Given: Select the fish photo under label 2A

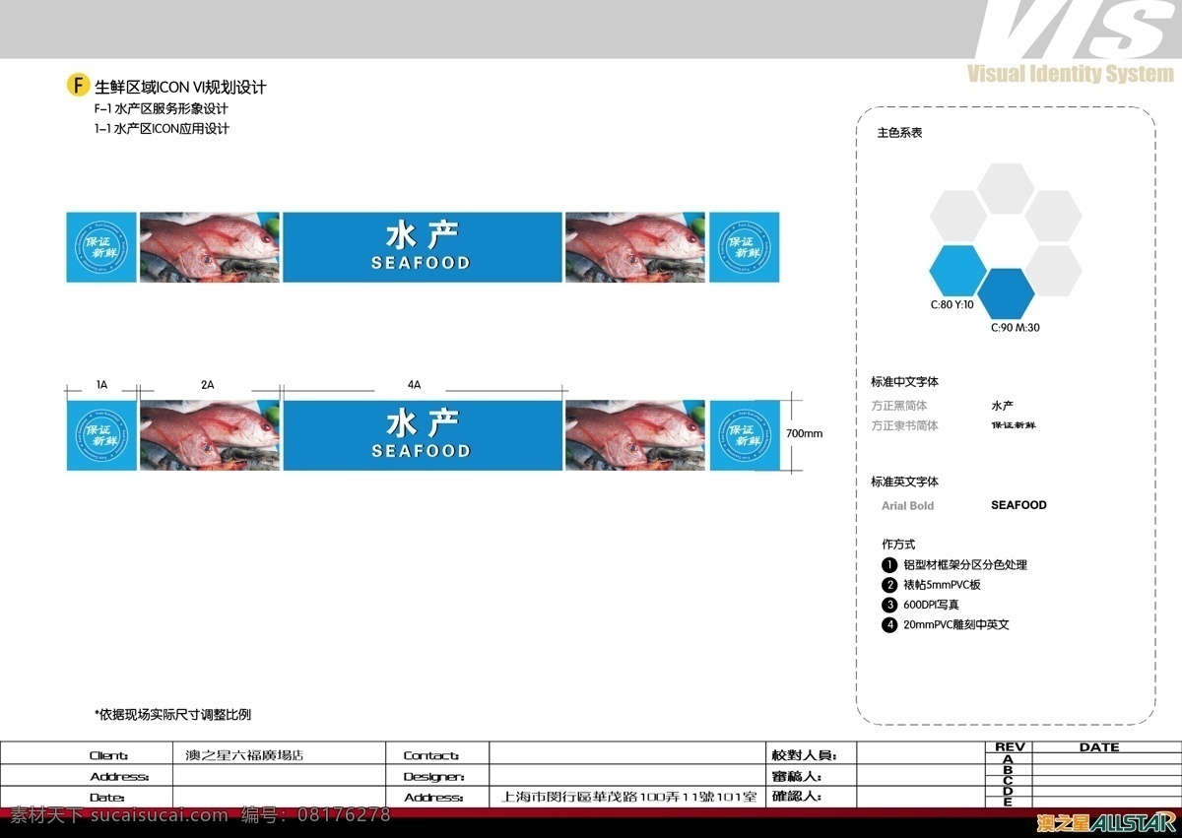Looking at the screenshot, I should click(x=210, y=435).
